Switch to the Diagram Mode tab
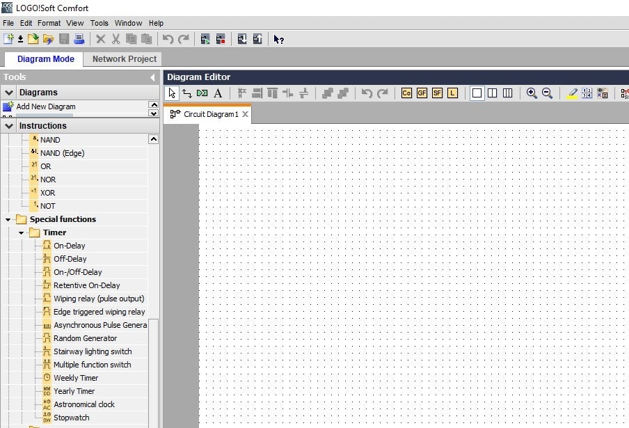Screen dimensions: 629x428 (x=45, y=59)
